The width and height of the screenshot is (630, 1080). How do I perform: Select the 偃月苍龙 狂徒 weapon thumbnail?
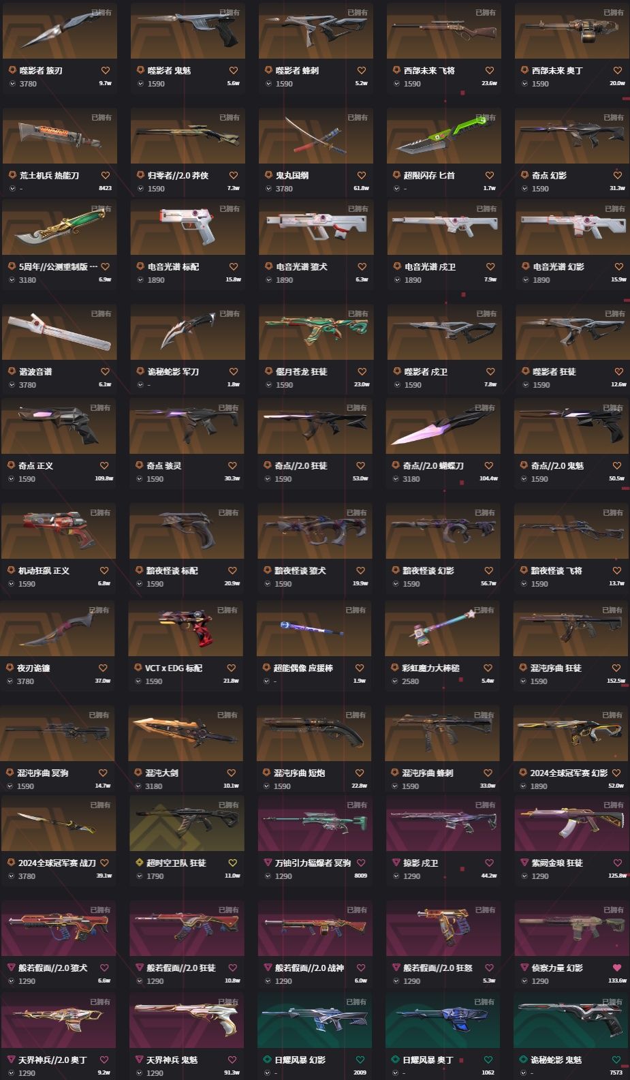point(316,332)
